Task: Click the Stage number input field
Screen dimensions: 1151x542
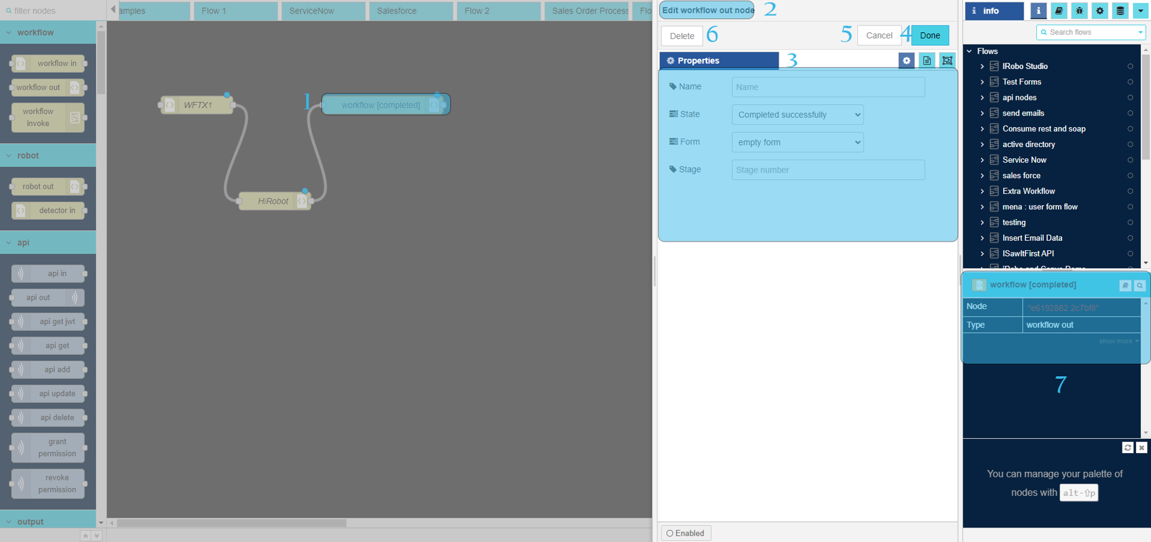Action: tap(828, 170)
